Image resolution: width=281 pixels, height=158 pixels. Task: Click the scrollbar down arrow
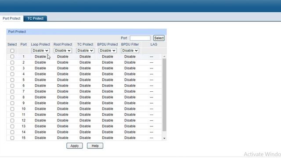point(164,138)
